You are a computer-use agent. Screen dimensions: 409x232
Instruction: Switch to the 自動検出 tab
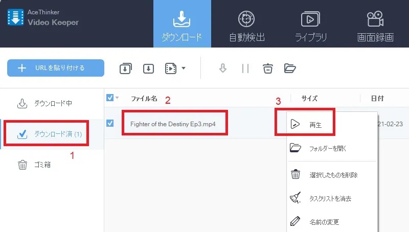click(x=247, y=26)
